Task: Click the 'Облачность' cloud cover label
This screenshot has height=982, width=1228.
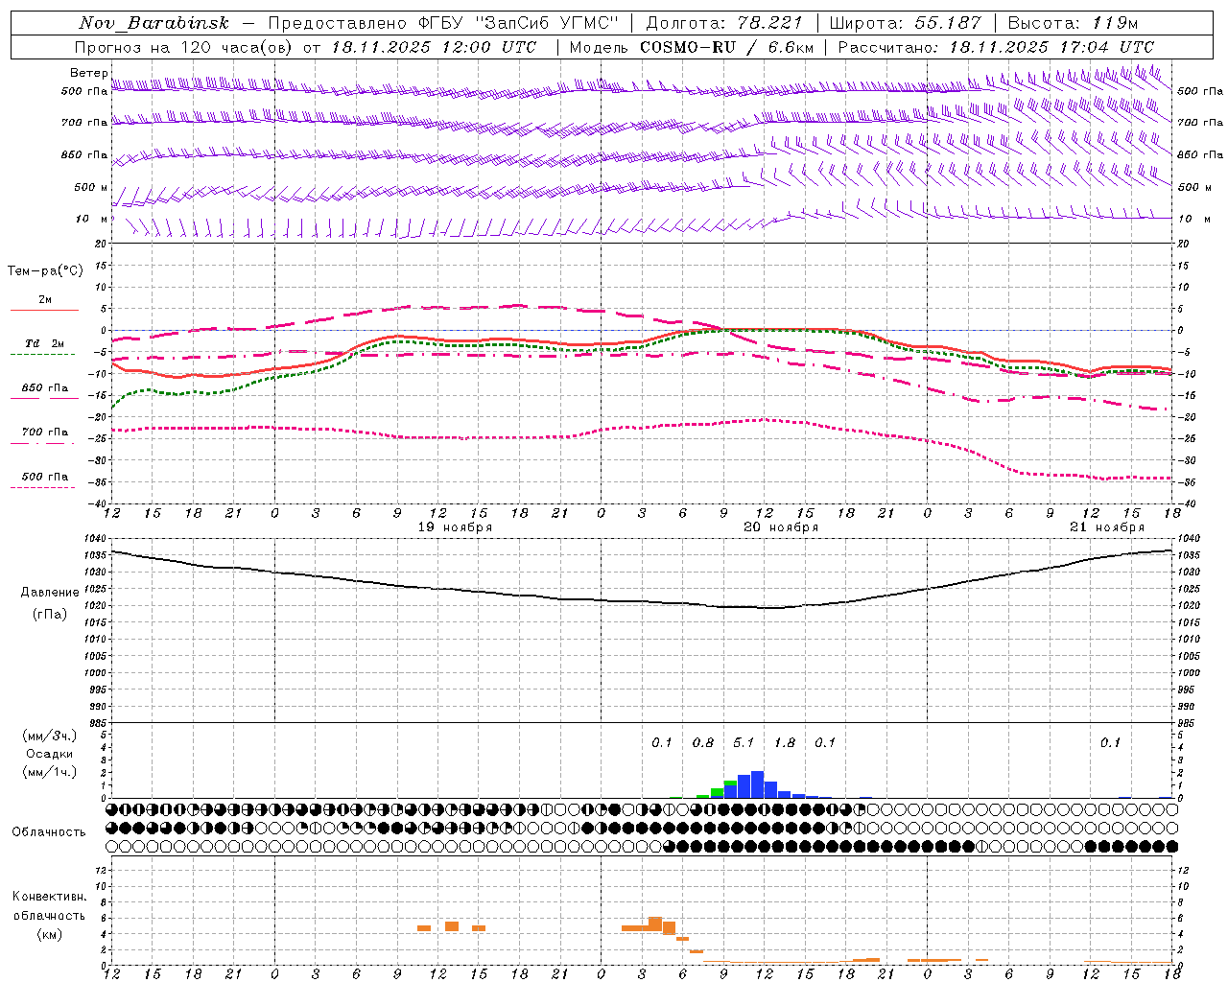Action: pyautogui.click(x=48, y=831)
